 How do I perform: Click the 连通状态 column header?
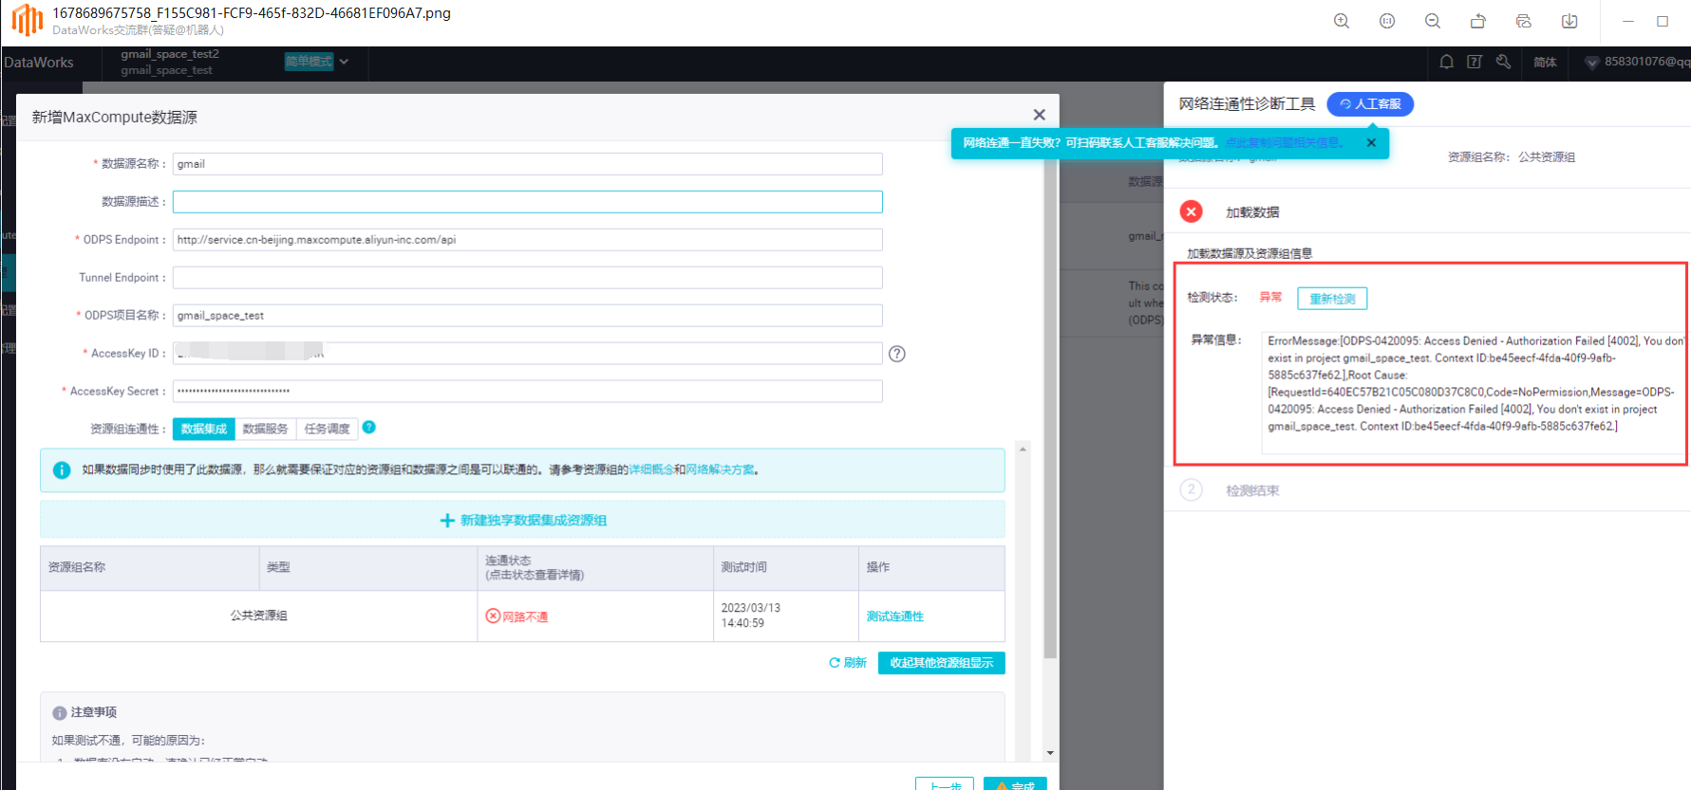click(595, 568)
